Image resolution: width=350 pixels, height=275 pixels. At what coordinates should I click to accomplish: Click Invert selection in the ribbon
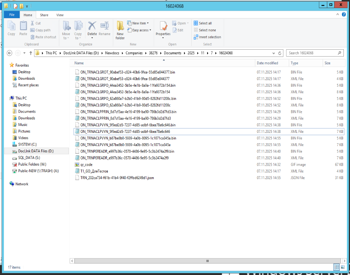coord(207,37)
